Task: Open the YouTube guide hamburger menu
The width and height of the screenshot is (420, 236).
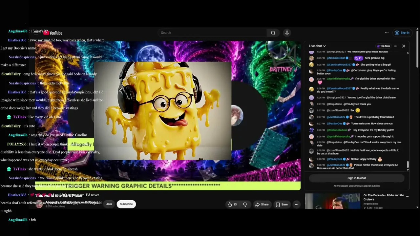Action: coord(36,33)
